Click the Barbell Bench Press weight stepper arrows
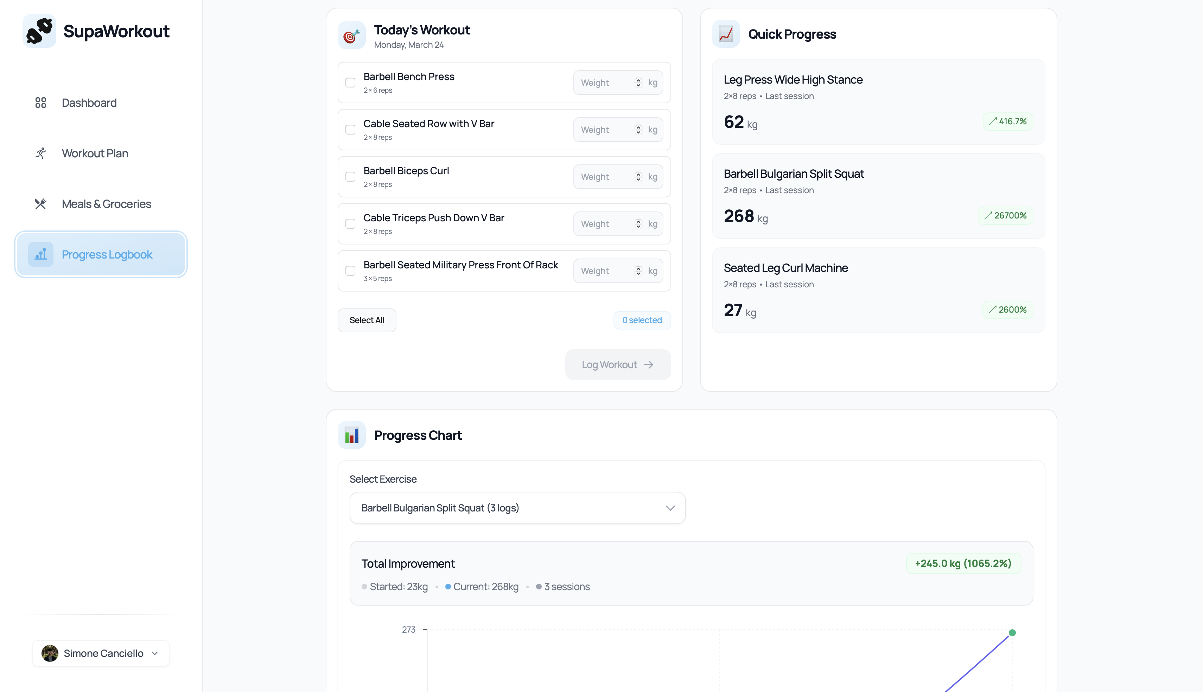Image resolution: width=1203 pixels, height=692 pixels. click(638, 83)
